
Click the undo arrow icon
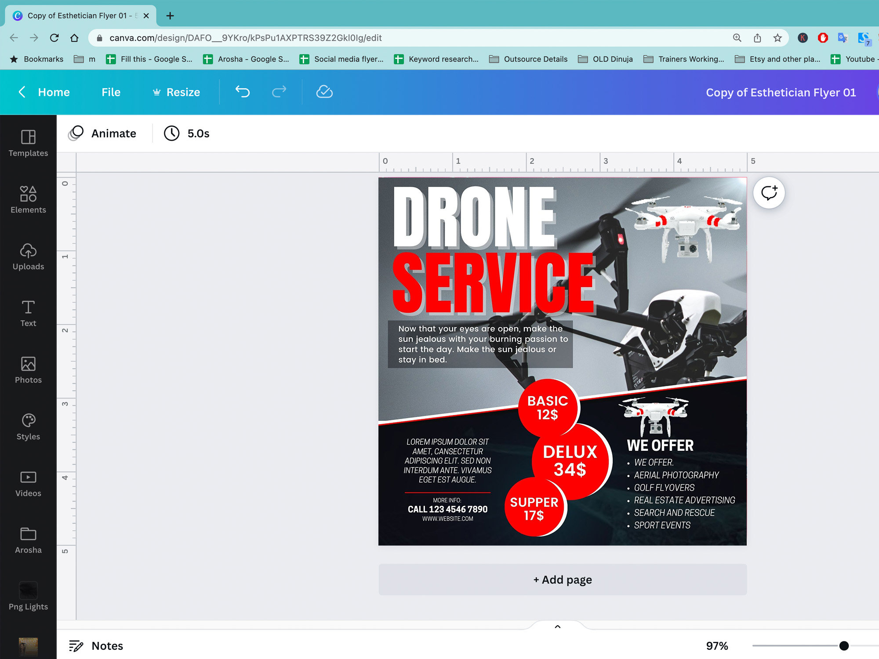pyautogui.click(x=242, y=92)
